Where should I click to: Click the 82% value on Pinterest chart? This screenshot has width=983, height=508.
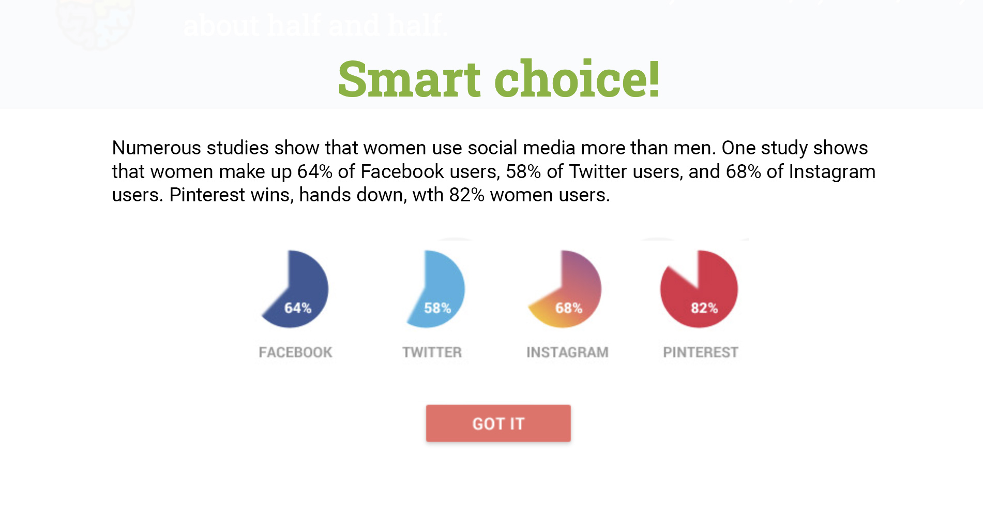(x=704, y=308)
